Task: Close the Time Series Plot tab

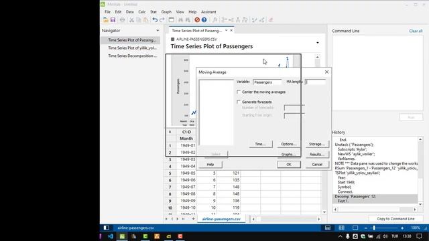Action: tap(231, 30)
